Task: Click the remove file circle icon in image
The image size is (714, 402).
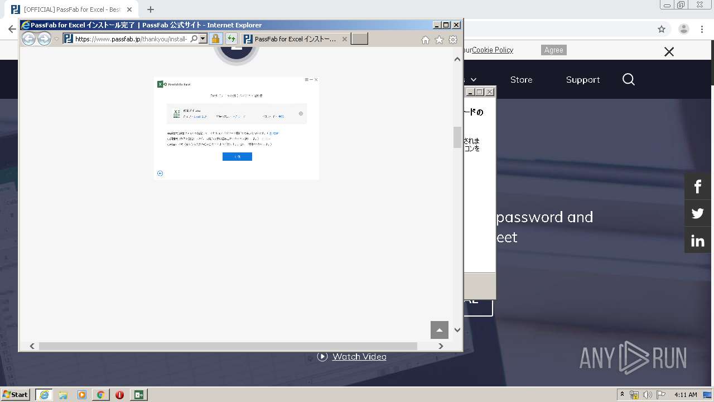Action: coord(301,113)
